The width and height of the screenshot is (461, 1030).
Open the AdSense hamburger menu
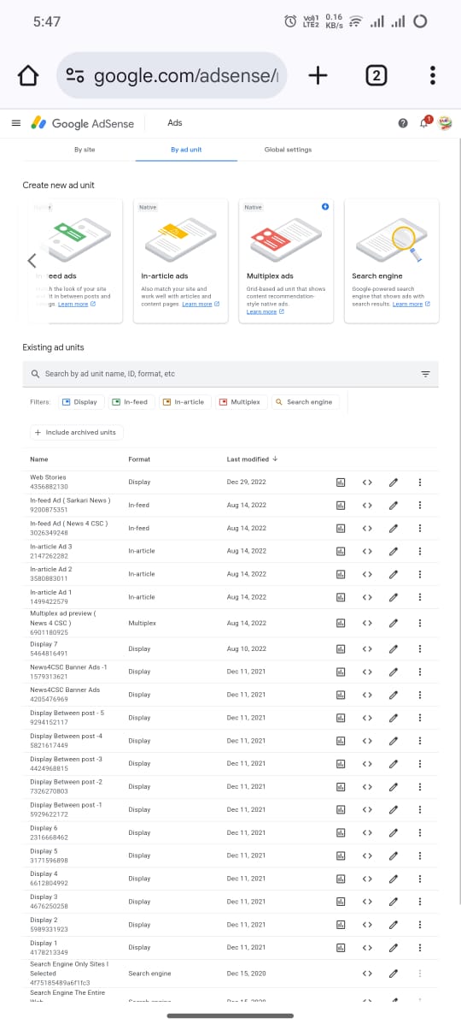pos(15,123)
